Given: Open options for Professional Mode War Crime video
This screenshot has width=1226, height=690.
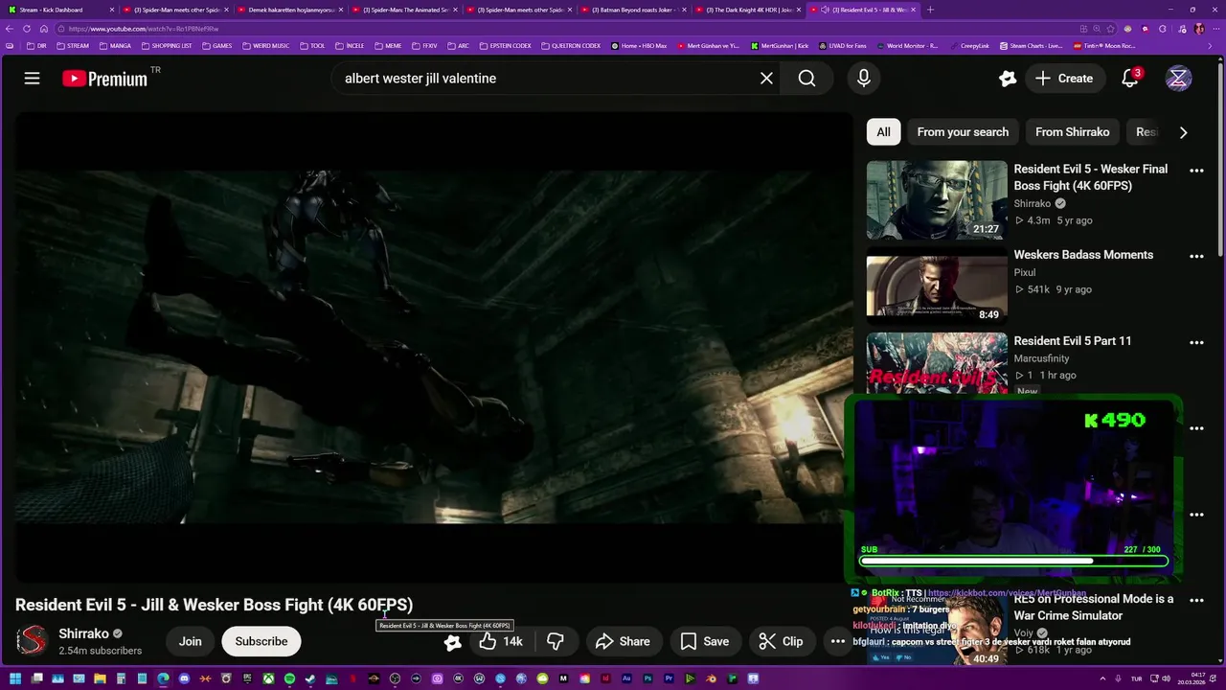Looking at the screenshot, I should click(x=1196, y=600).
